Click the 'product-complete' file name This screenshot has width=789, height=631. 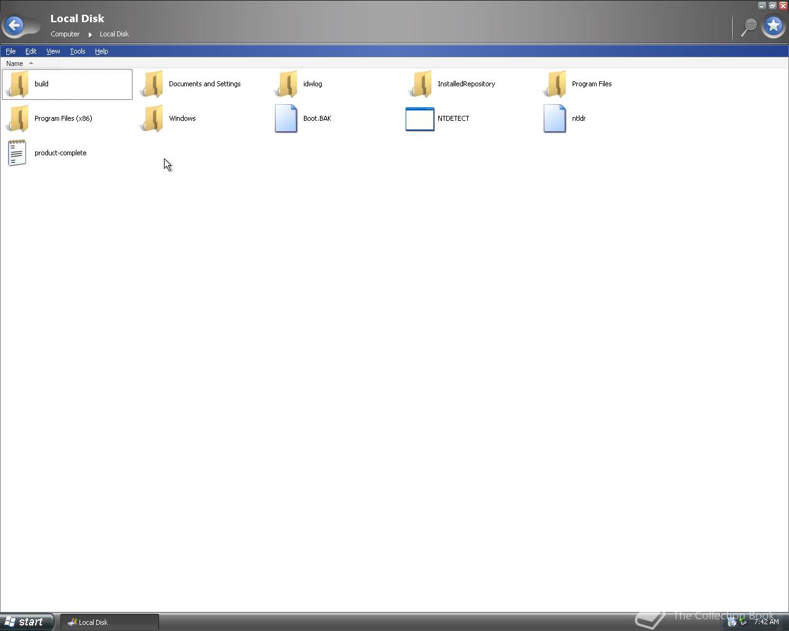pyautogui.click(x=60, y=153)
